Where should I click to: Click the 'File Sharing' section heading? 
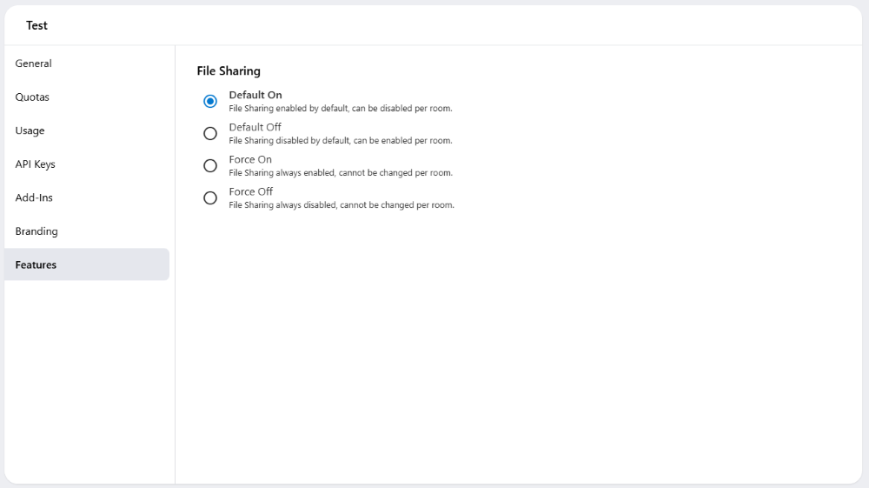click(229, 71)
